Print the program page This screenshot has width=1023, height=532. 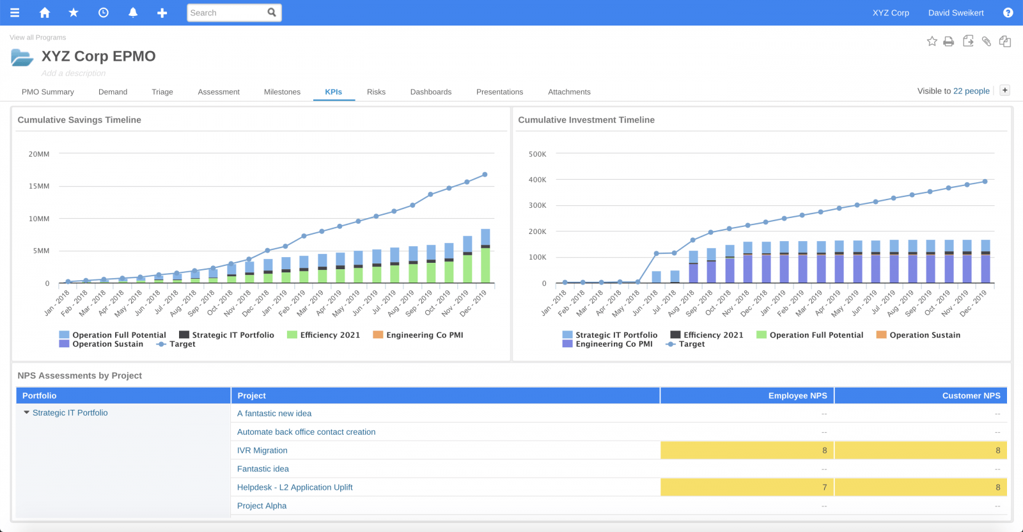949,42
